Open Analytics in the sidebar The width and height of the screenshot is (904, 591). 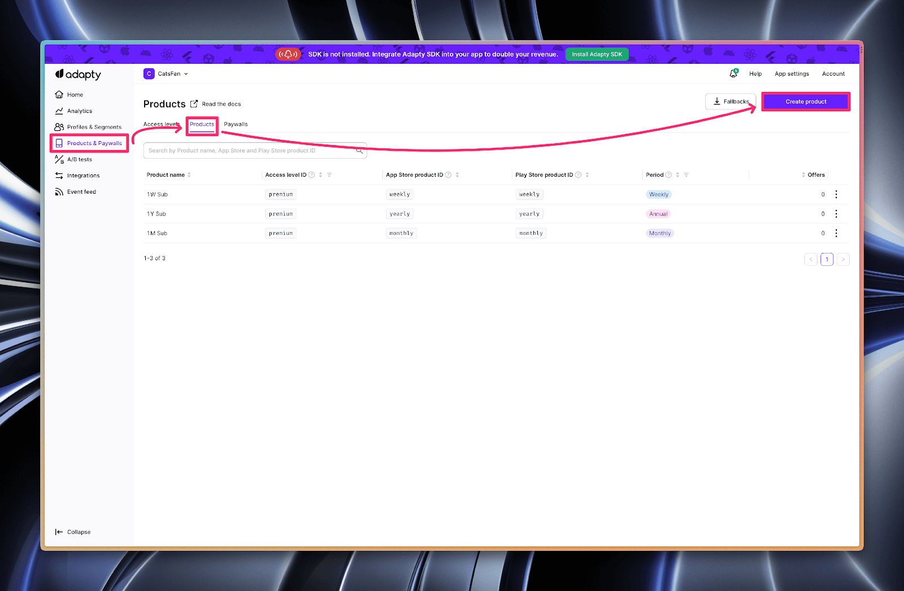pos(79,111)
